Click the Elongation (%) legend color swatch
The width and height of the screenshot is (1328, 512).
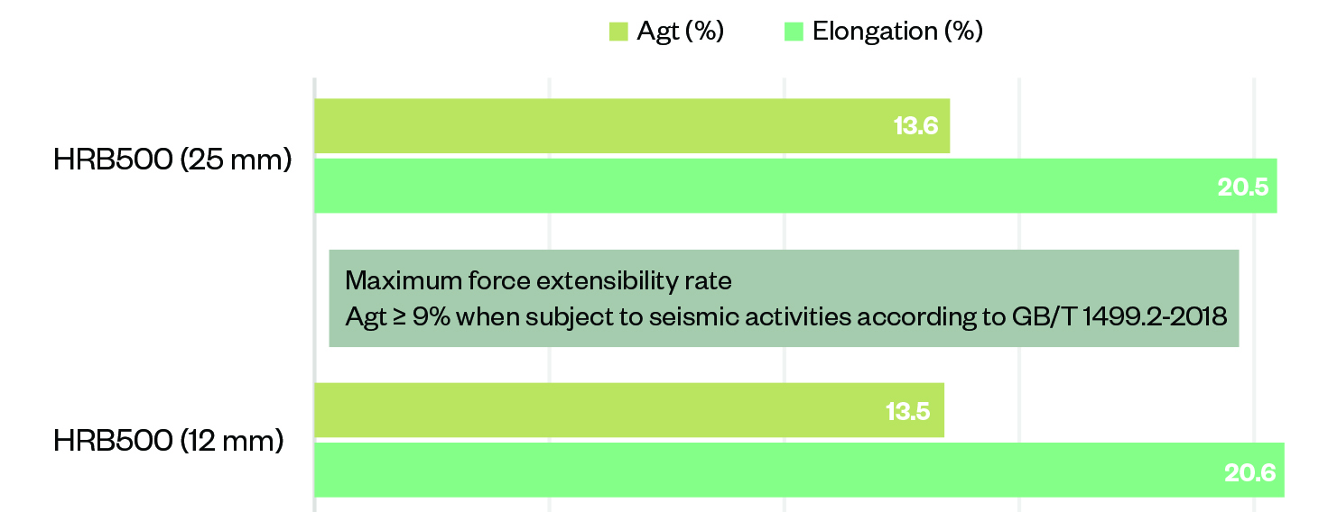[x=794, y=32]
